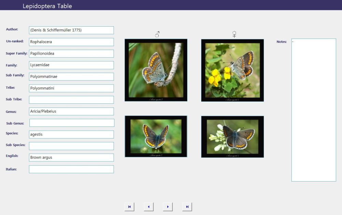Open the male underside butterfly photo
342x215 pixels.
tap(156, 70)
